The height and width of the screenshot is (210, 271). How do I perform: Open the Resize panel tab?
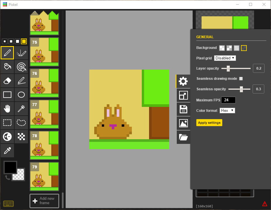click(183, 95)
